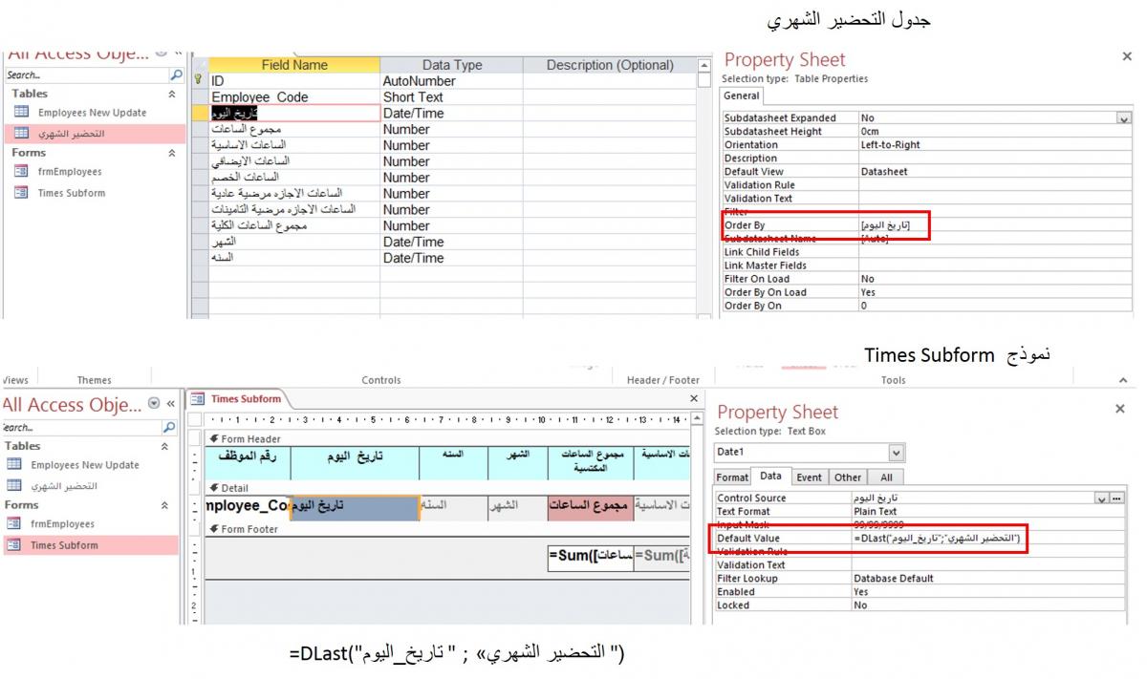Switch to the Format tab in Property Sheet

click(732, 477)
